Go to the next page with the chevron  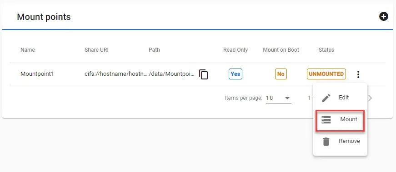(370, 98)
